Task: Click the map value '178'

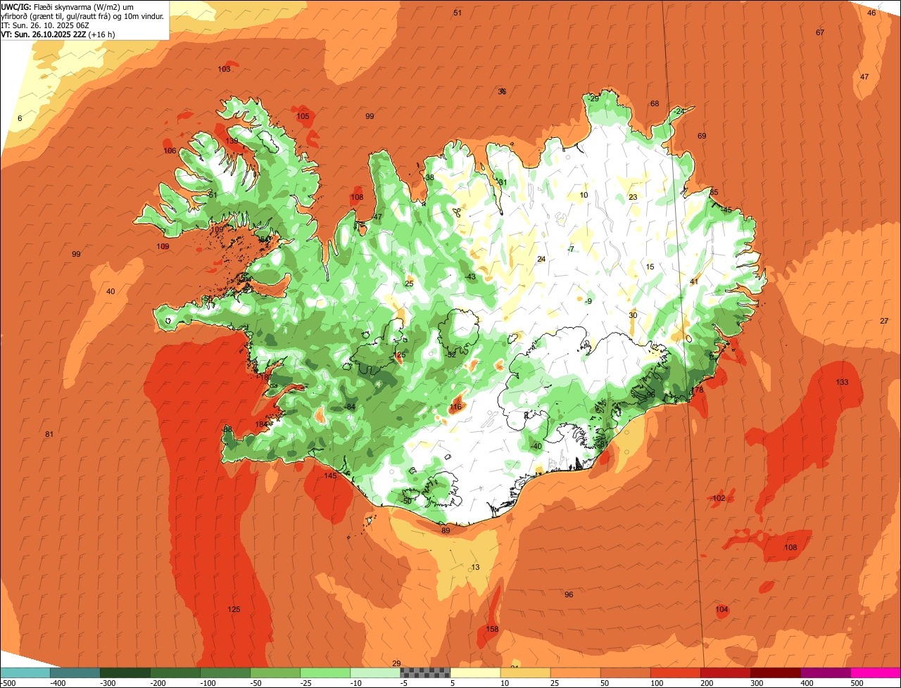Action: (697, 390)
